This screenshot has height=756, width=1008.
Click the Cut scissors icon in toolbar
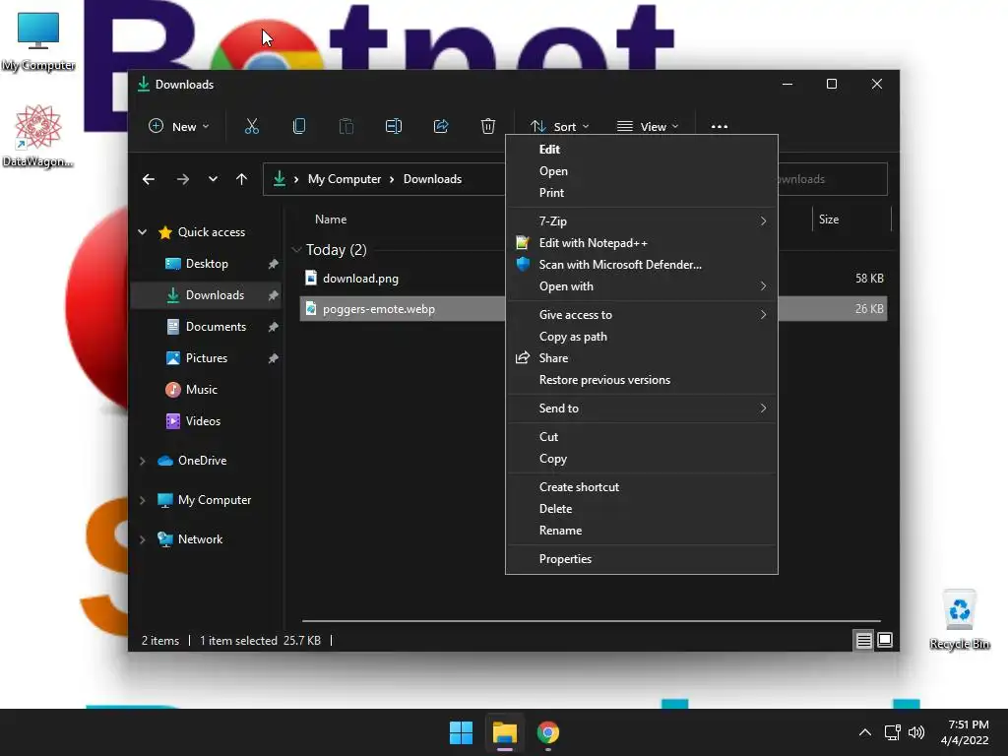coord(251,126)
